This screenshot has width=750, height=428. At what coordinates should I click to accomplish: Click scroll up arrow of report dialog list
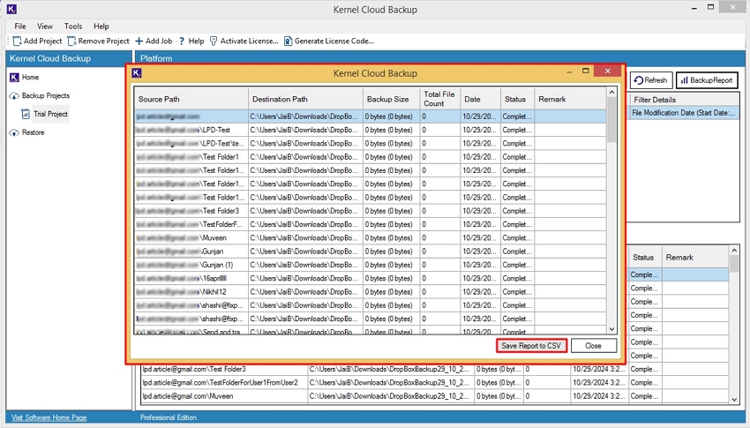pos(611,92)
